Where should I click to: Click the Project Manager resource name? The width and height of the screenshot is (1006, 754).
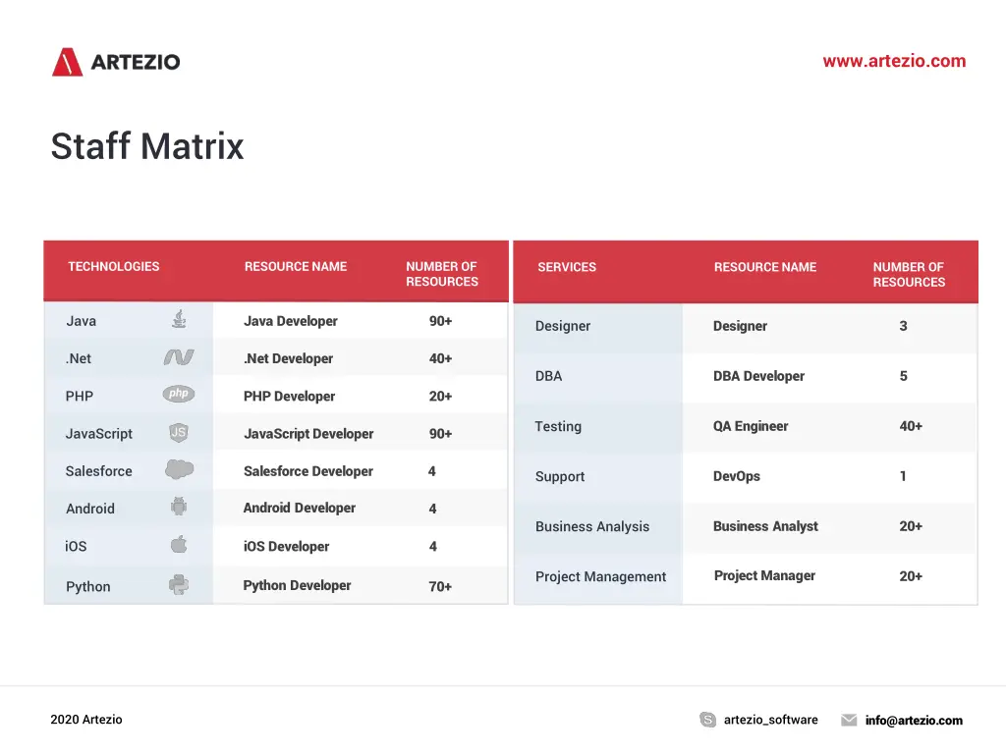pyautogui.click(x=764, y=575)
